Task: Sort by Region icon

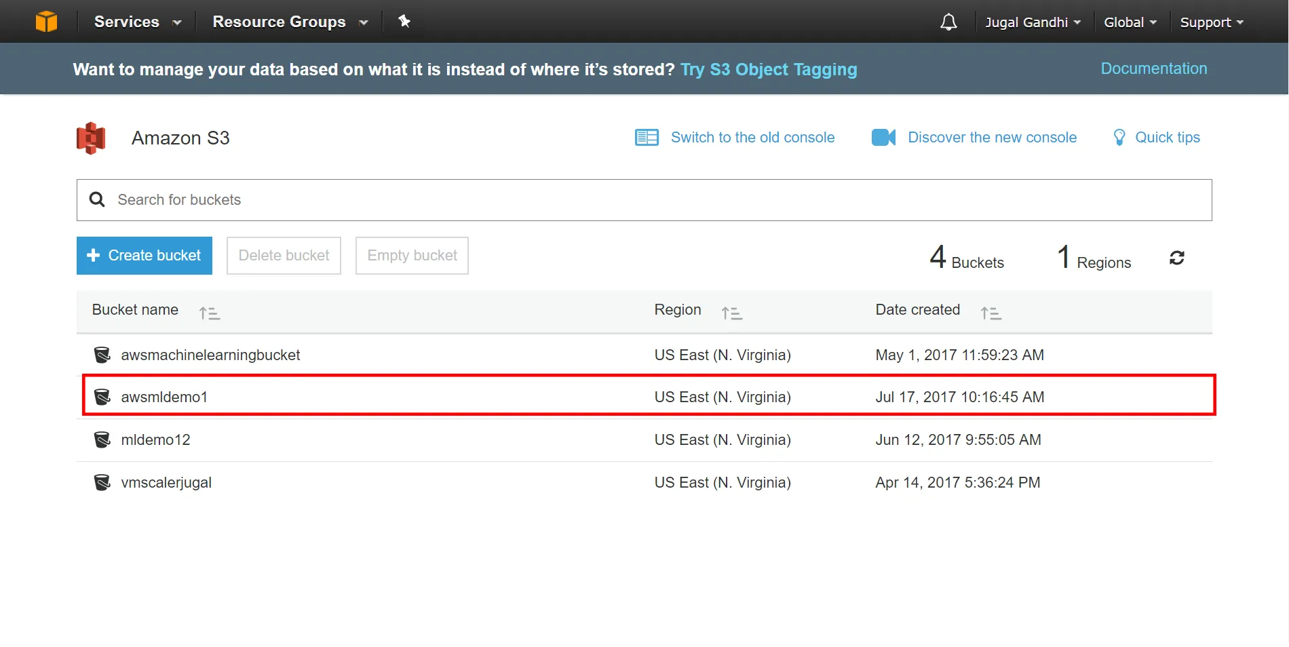Action: pyautogui.click(x=732, y=313)
